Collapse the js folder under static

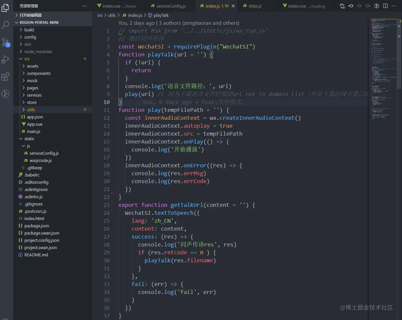click(52, 146)
